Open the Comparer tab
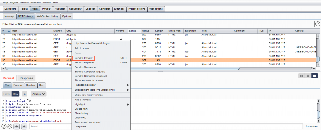Image resolution: width=321 pixels, height=130 pixels. [x=105, y=9]
